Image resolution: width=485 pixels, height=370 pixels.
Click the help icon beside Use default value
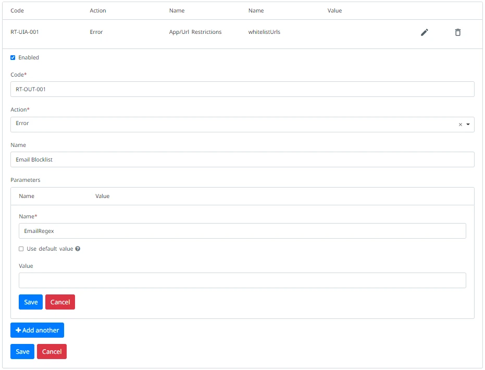[78, 249]
